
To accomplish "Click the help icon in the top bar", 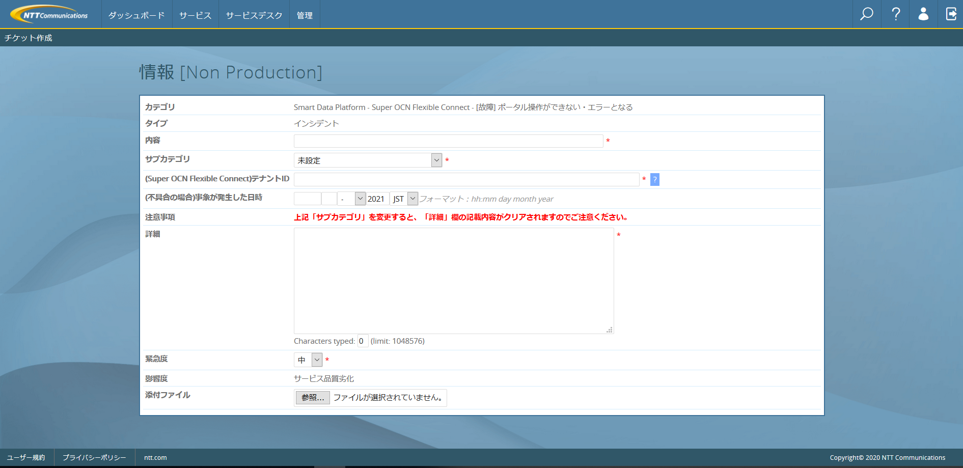I will click(x=895, y=14).
